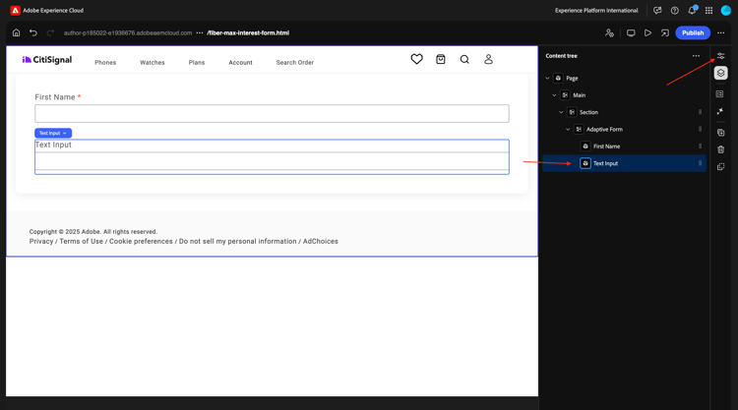Delete the selected component trash icon
The height and width of the screenshot is (410, 738).
pyautogui.click(x=720, y=149)
